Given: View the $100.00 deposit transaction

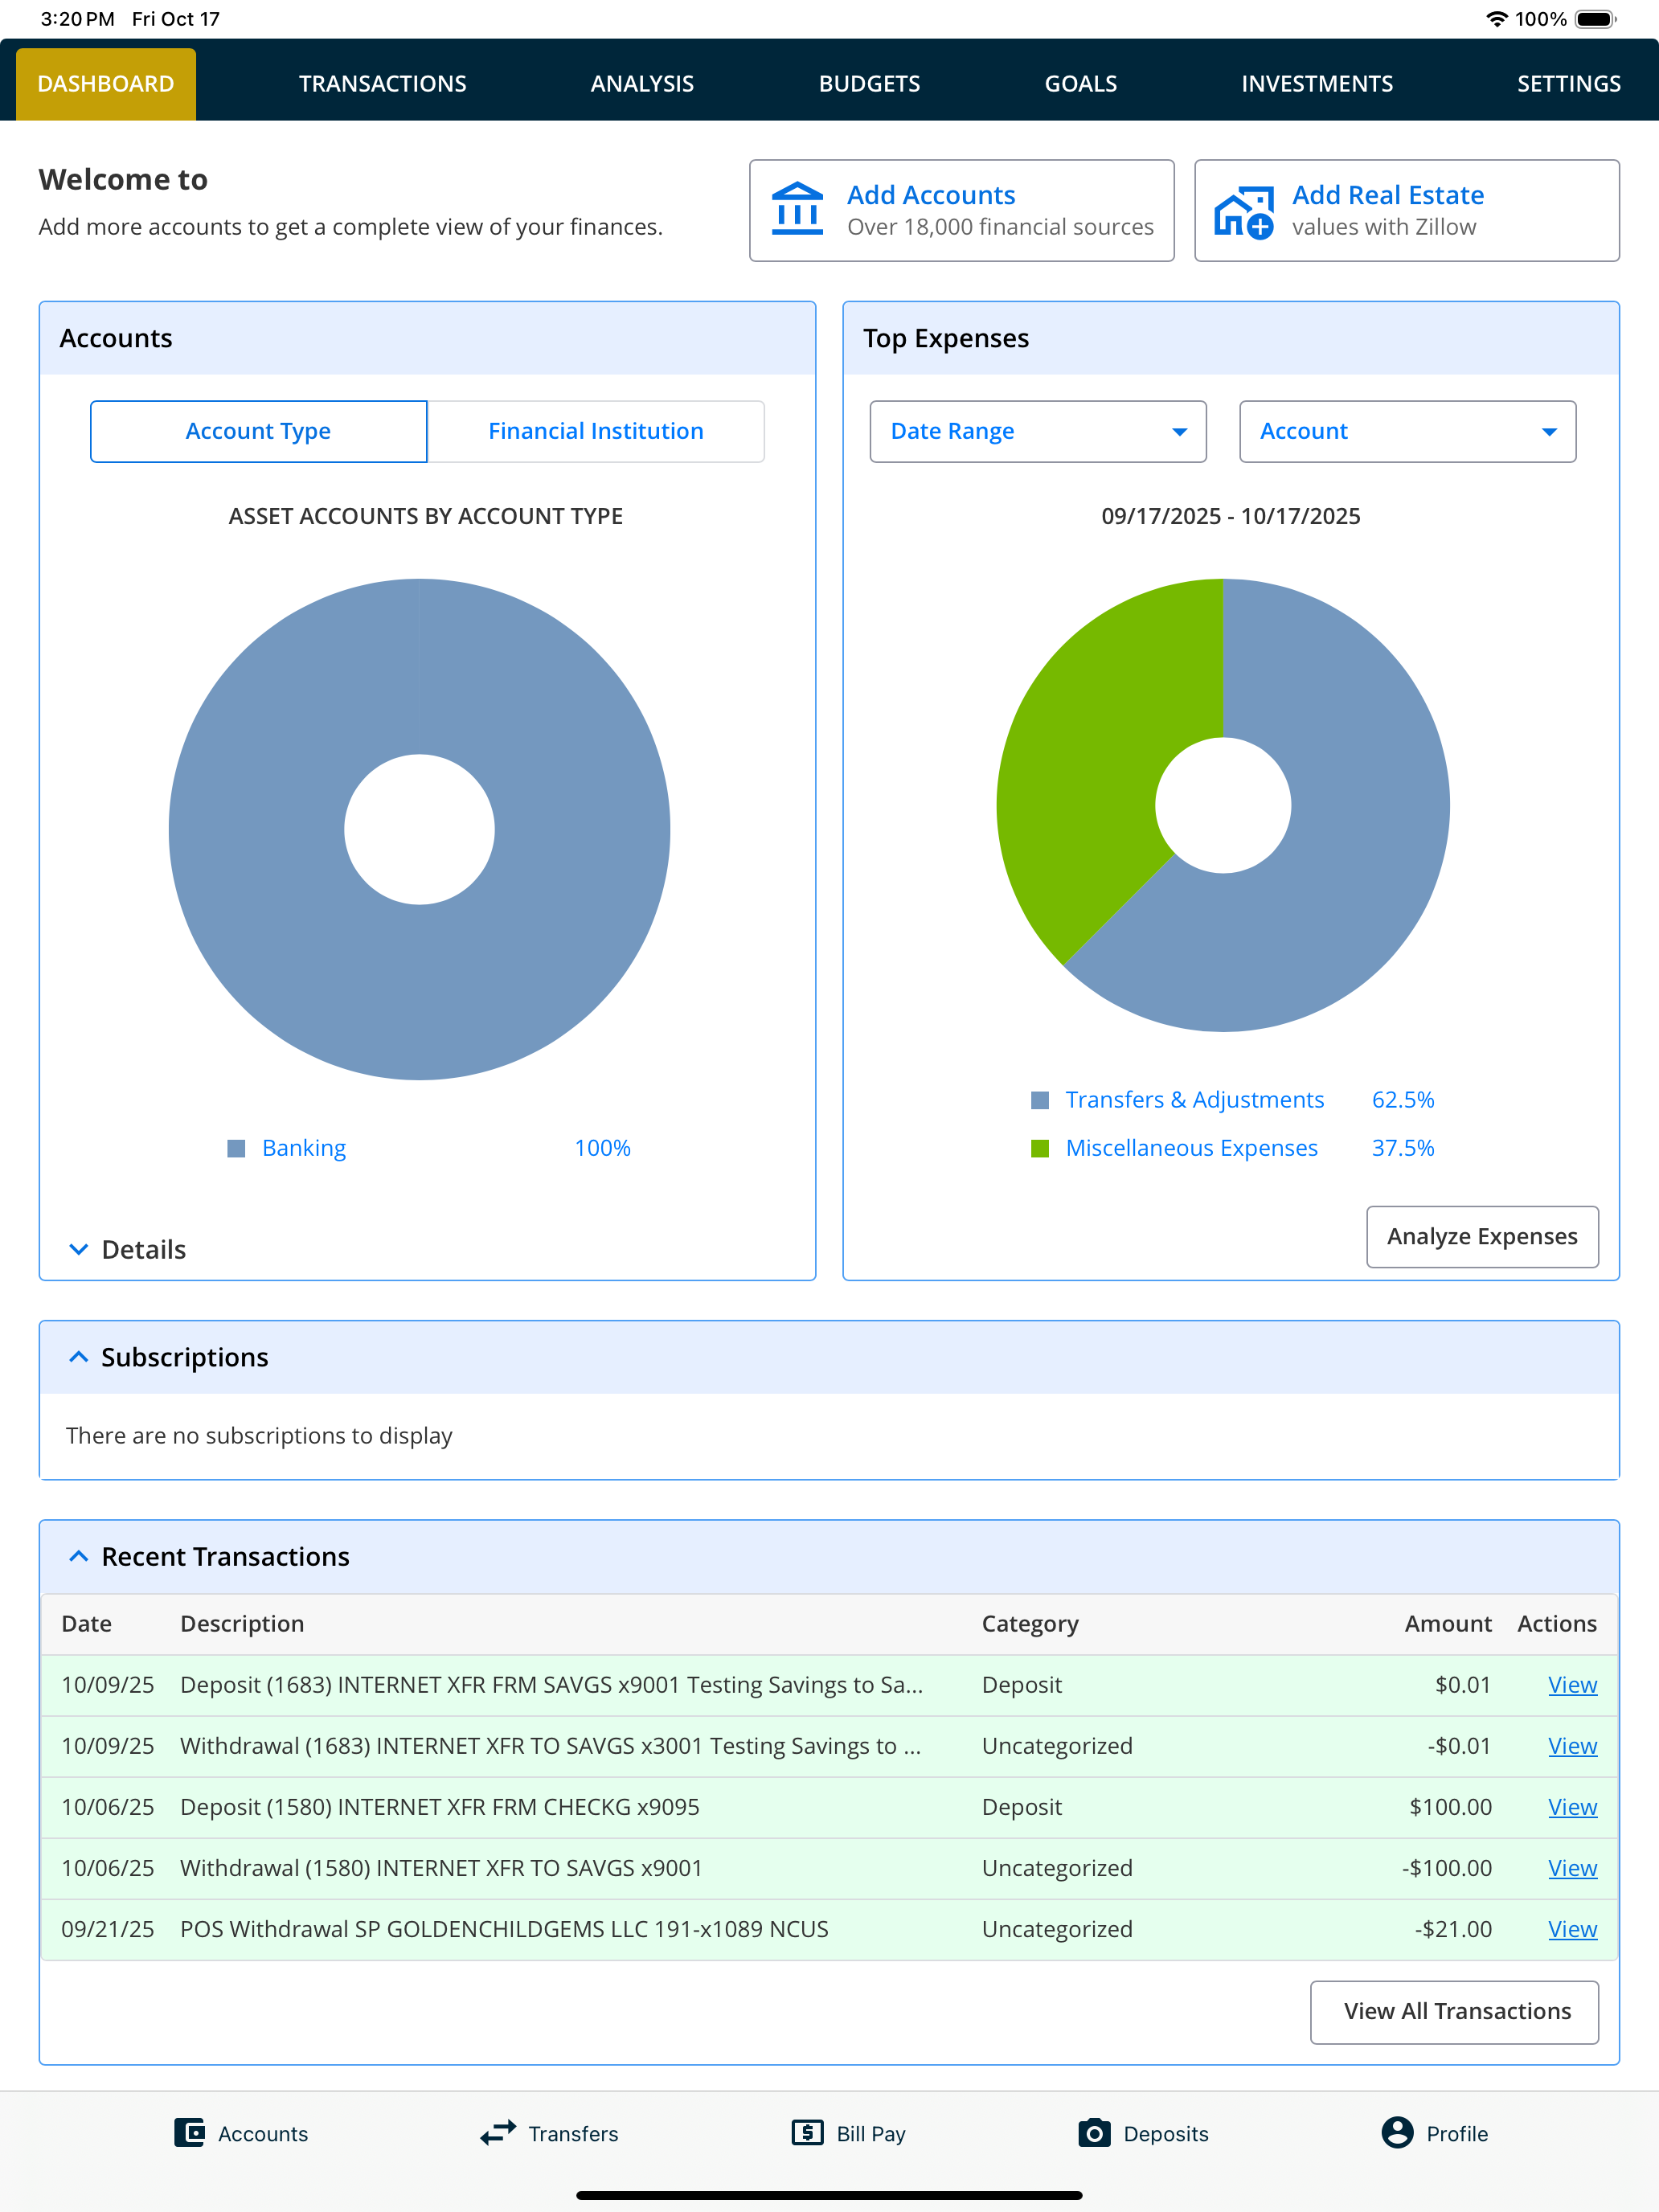Looking at the screenshot, I should click(1572, 1807).
